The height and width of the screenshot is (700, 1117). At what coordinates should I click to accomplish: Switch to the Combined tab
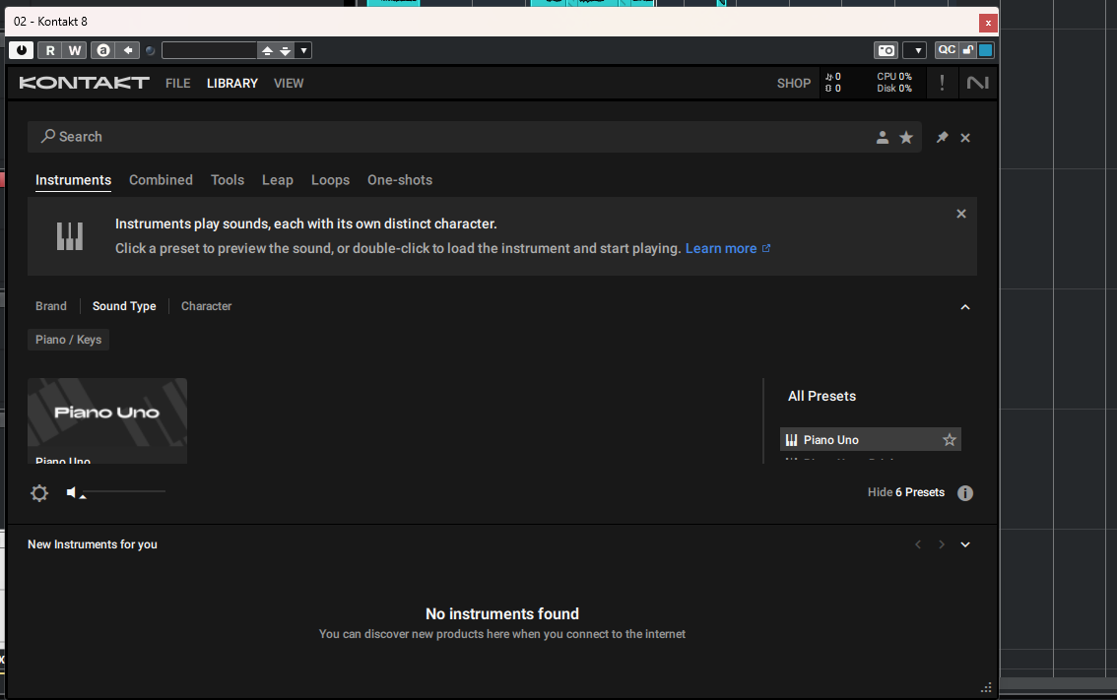161,180
